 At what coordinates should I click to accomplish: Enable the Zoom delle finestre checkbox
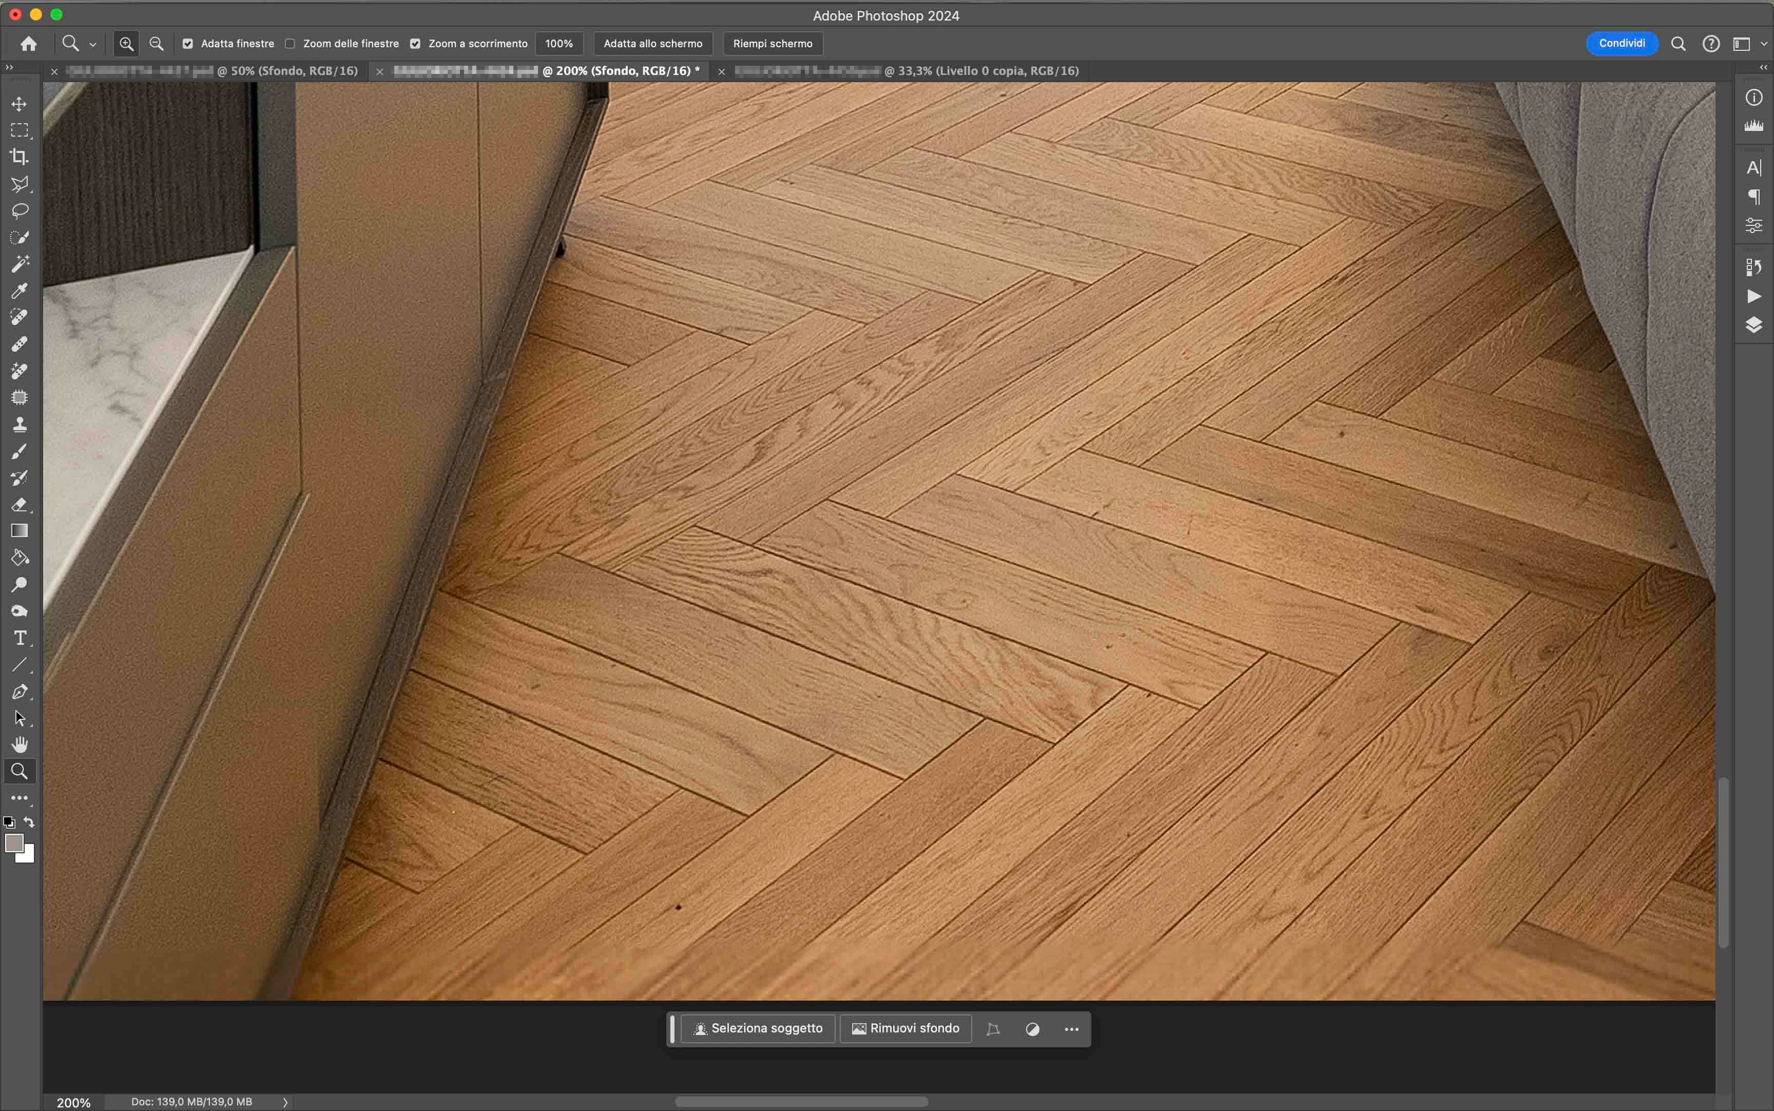click(290, 43)
